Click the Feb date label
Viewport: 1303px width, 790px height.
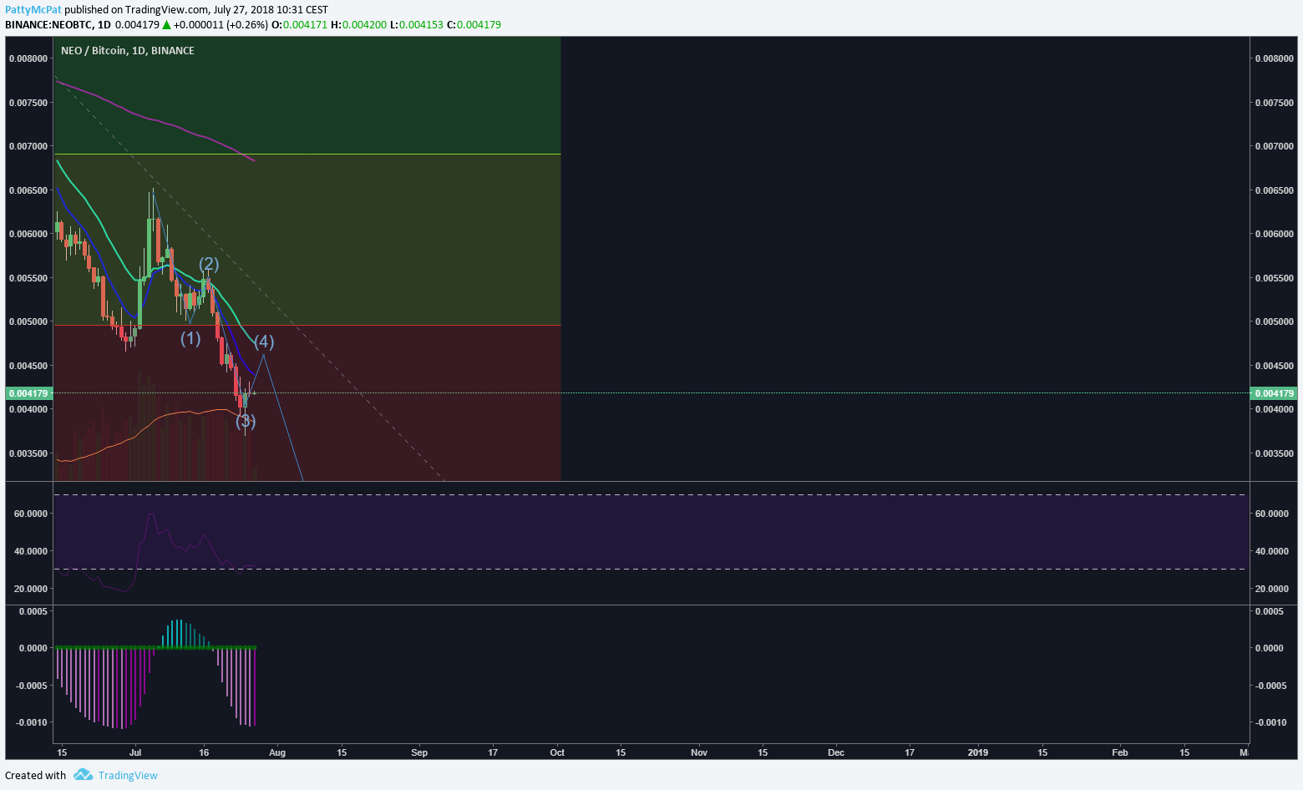pos(1120,752)
